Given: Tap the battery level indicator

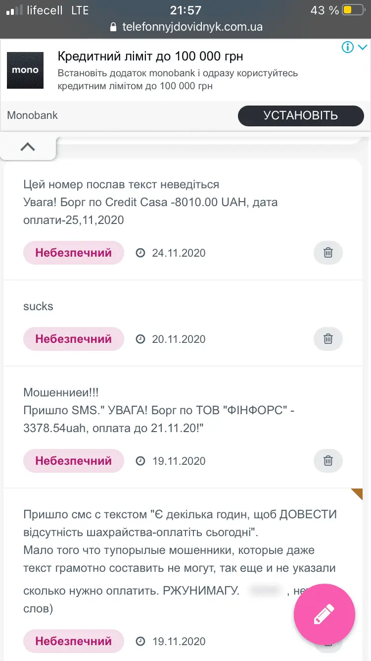Looking at the screenshot, I should [352, 9].
